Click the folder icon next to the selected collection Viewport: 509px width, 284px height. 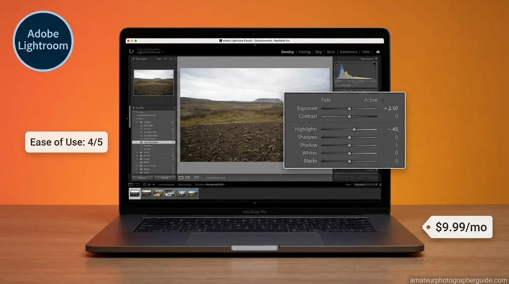[141, 142]
